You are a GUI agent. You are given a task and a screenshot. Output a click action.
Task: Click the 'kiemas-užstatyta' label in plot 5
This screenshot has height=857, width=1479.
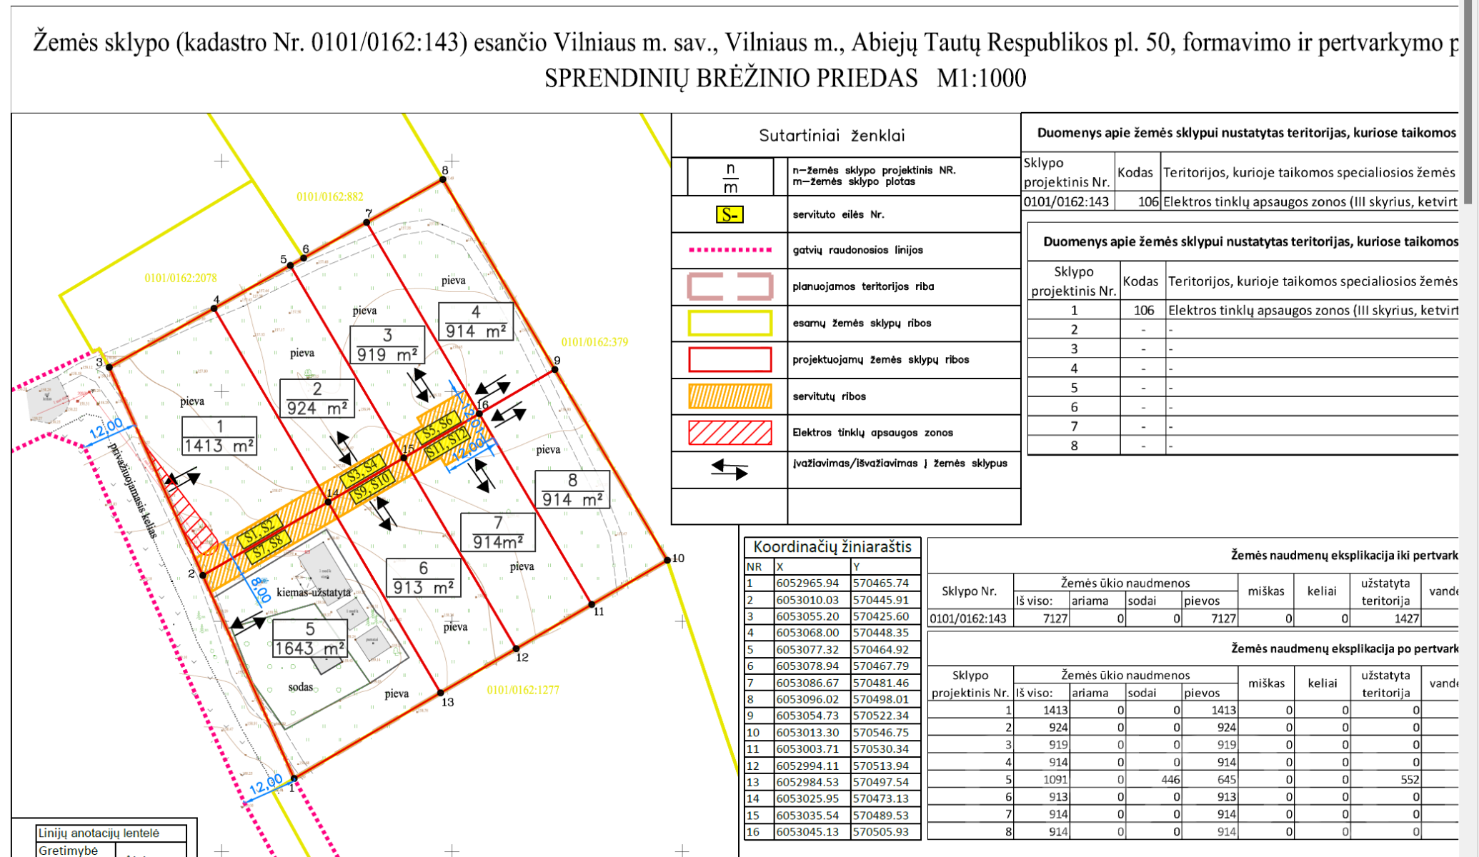[314, 592]
